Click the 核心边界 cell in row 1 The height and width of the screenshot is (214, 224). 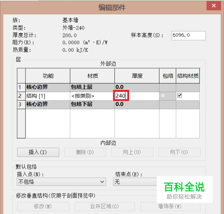point(48,87)
